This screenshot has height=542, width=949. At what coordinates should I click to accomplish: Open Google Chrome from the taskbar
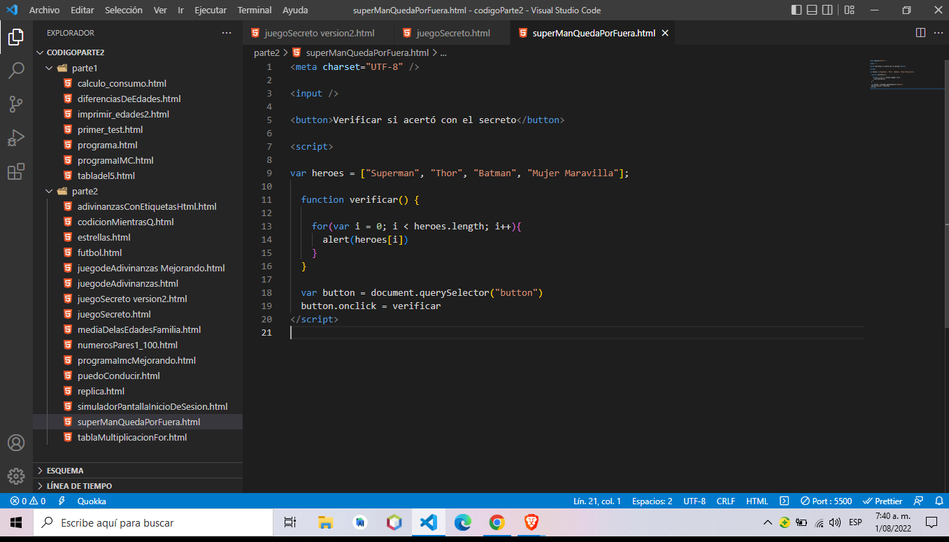pyautogui.click(x=497, y=522)
